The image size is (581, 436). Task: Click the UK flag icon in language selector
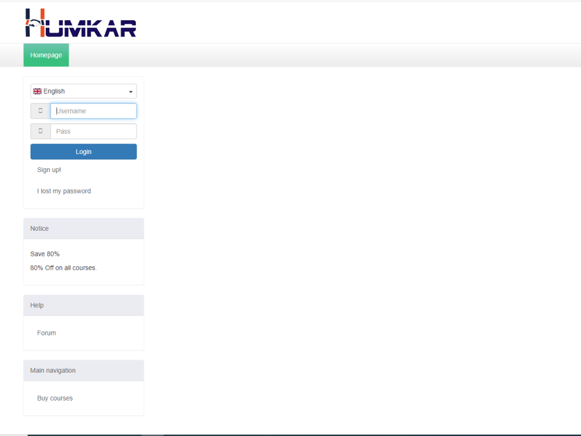tap(37, 91)
